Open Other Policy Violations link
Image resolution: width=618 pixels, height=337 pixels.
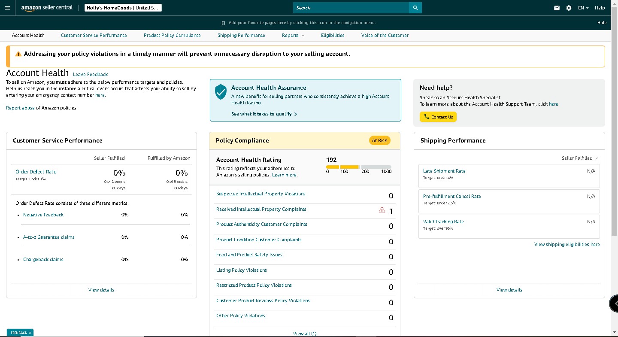(241, 316)
